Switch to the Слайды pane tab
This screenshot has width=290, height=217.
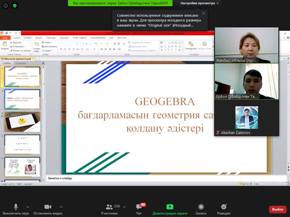click(7, 63)
